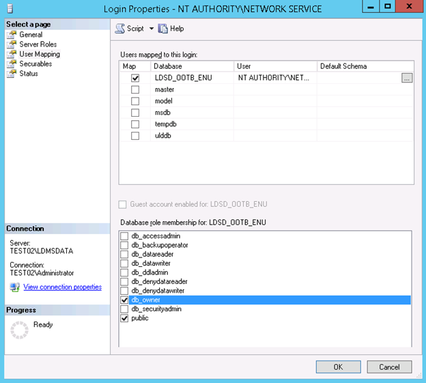The image size is (426, 383).
Task: Click the Help label in toolbar
Action: (177, 29)
